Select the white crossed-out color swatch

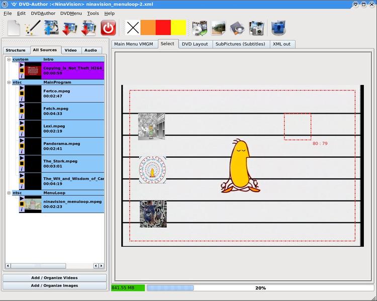[x=133, y=28]
